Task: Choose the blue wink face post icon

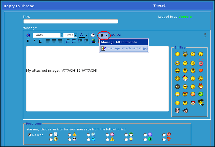Action: 89,135
